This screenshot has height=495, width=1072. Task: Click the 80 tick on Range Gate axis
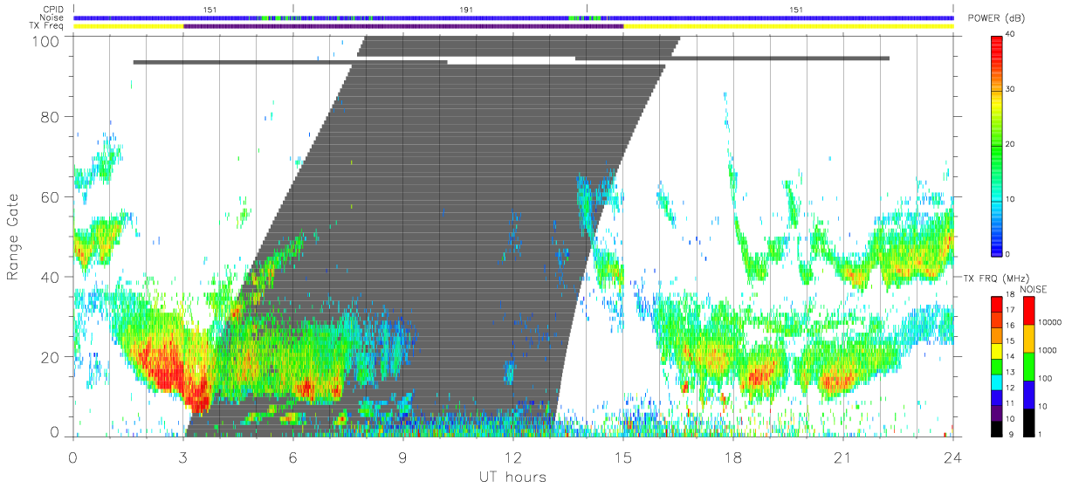tap(51, 116)
